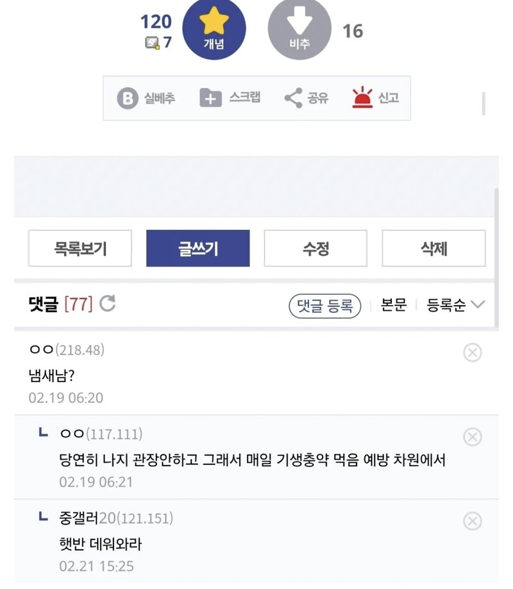The image size is (513, 589).
Task: Scrap the post with the 스크랩 folder icon
Action: tap(210, 98)
